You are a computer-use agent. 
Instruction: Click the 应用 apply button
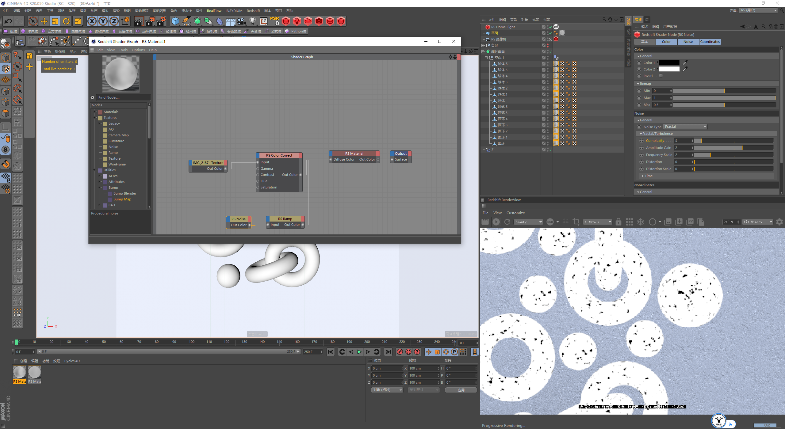tap(461, 390)
